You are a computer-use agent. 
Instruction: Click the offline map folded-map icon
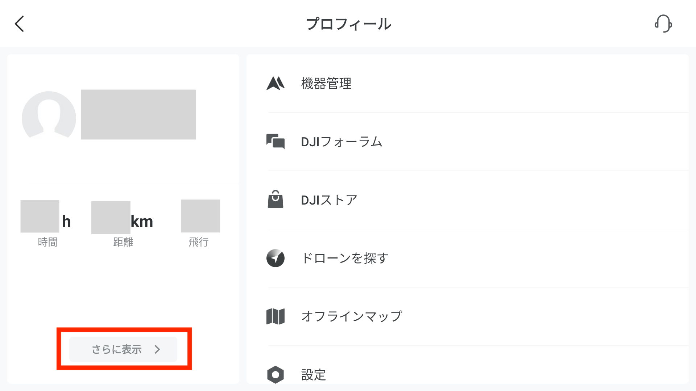[275, 316]
